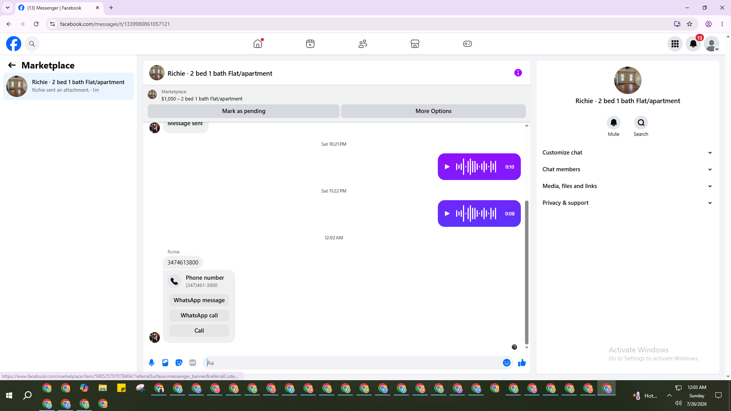
Task: Open the Windows Start menu
Action: coord(9,396)
